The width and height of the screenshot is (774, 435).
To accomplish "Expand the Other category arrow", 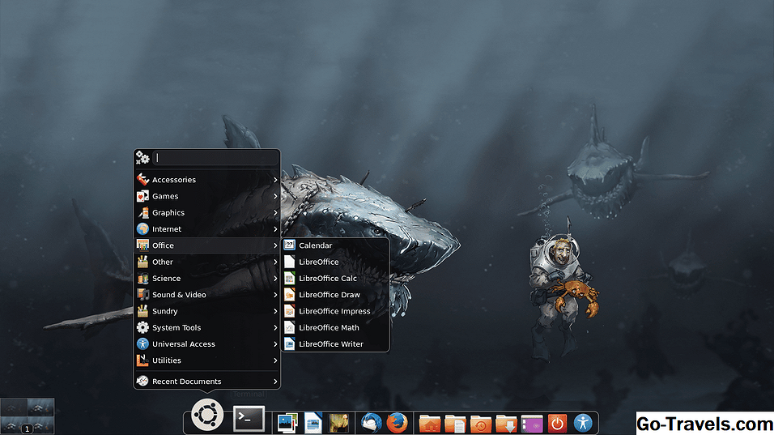I will [275, 262].
